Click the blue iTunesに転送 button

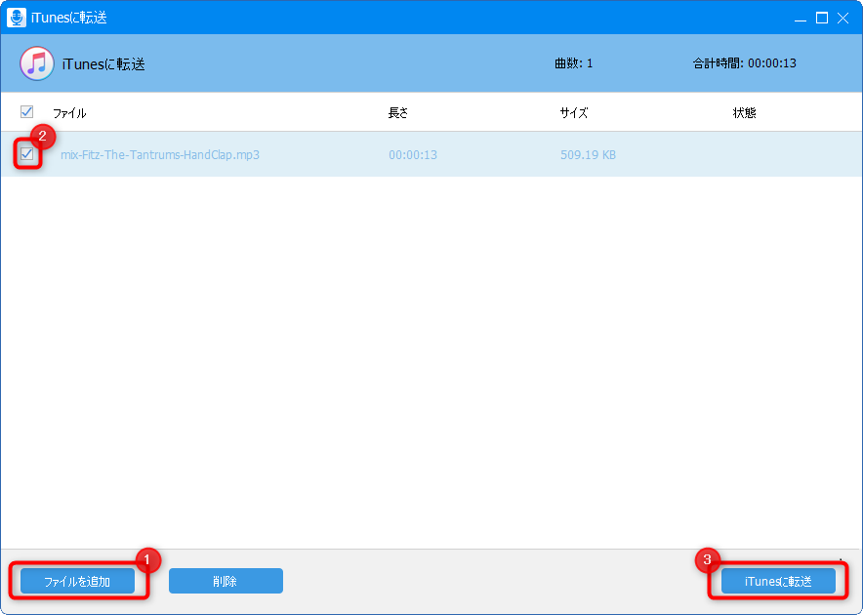[778, 581]
